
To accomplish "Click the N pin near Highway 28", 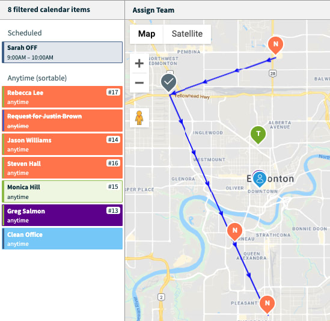I will [x=275, y=45].
